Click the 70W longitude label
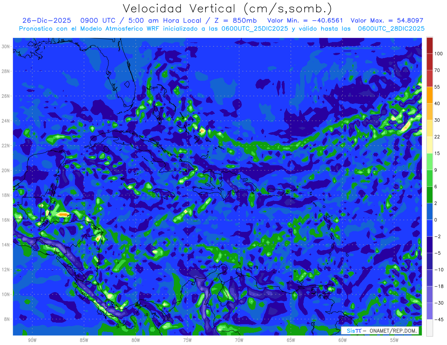 (239, 341)
